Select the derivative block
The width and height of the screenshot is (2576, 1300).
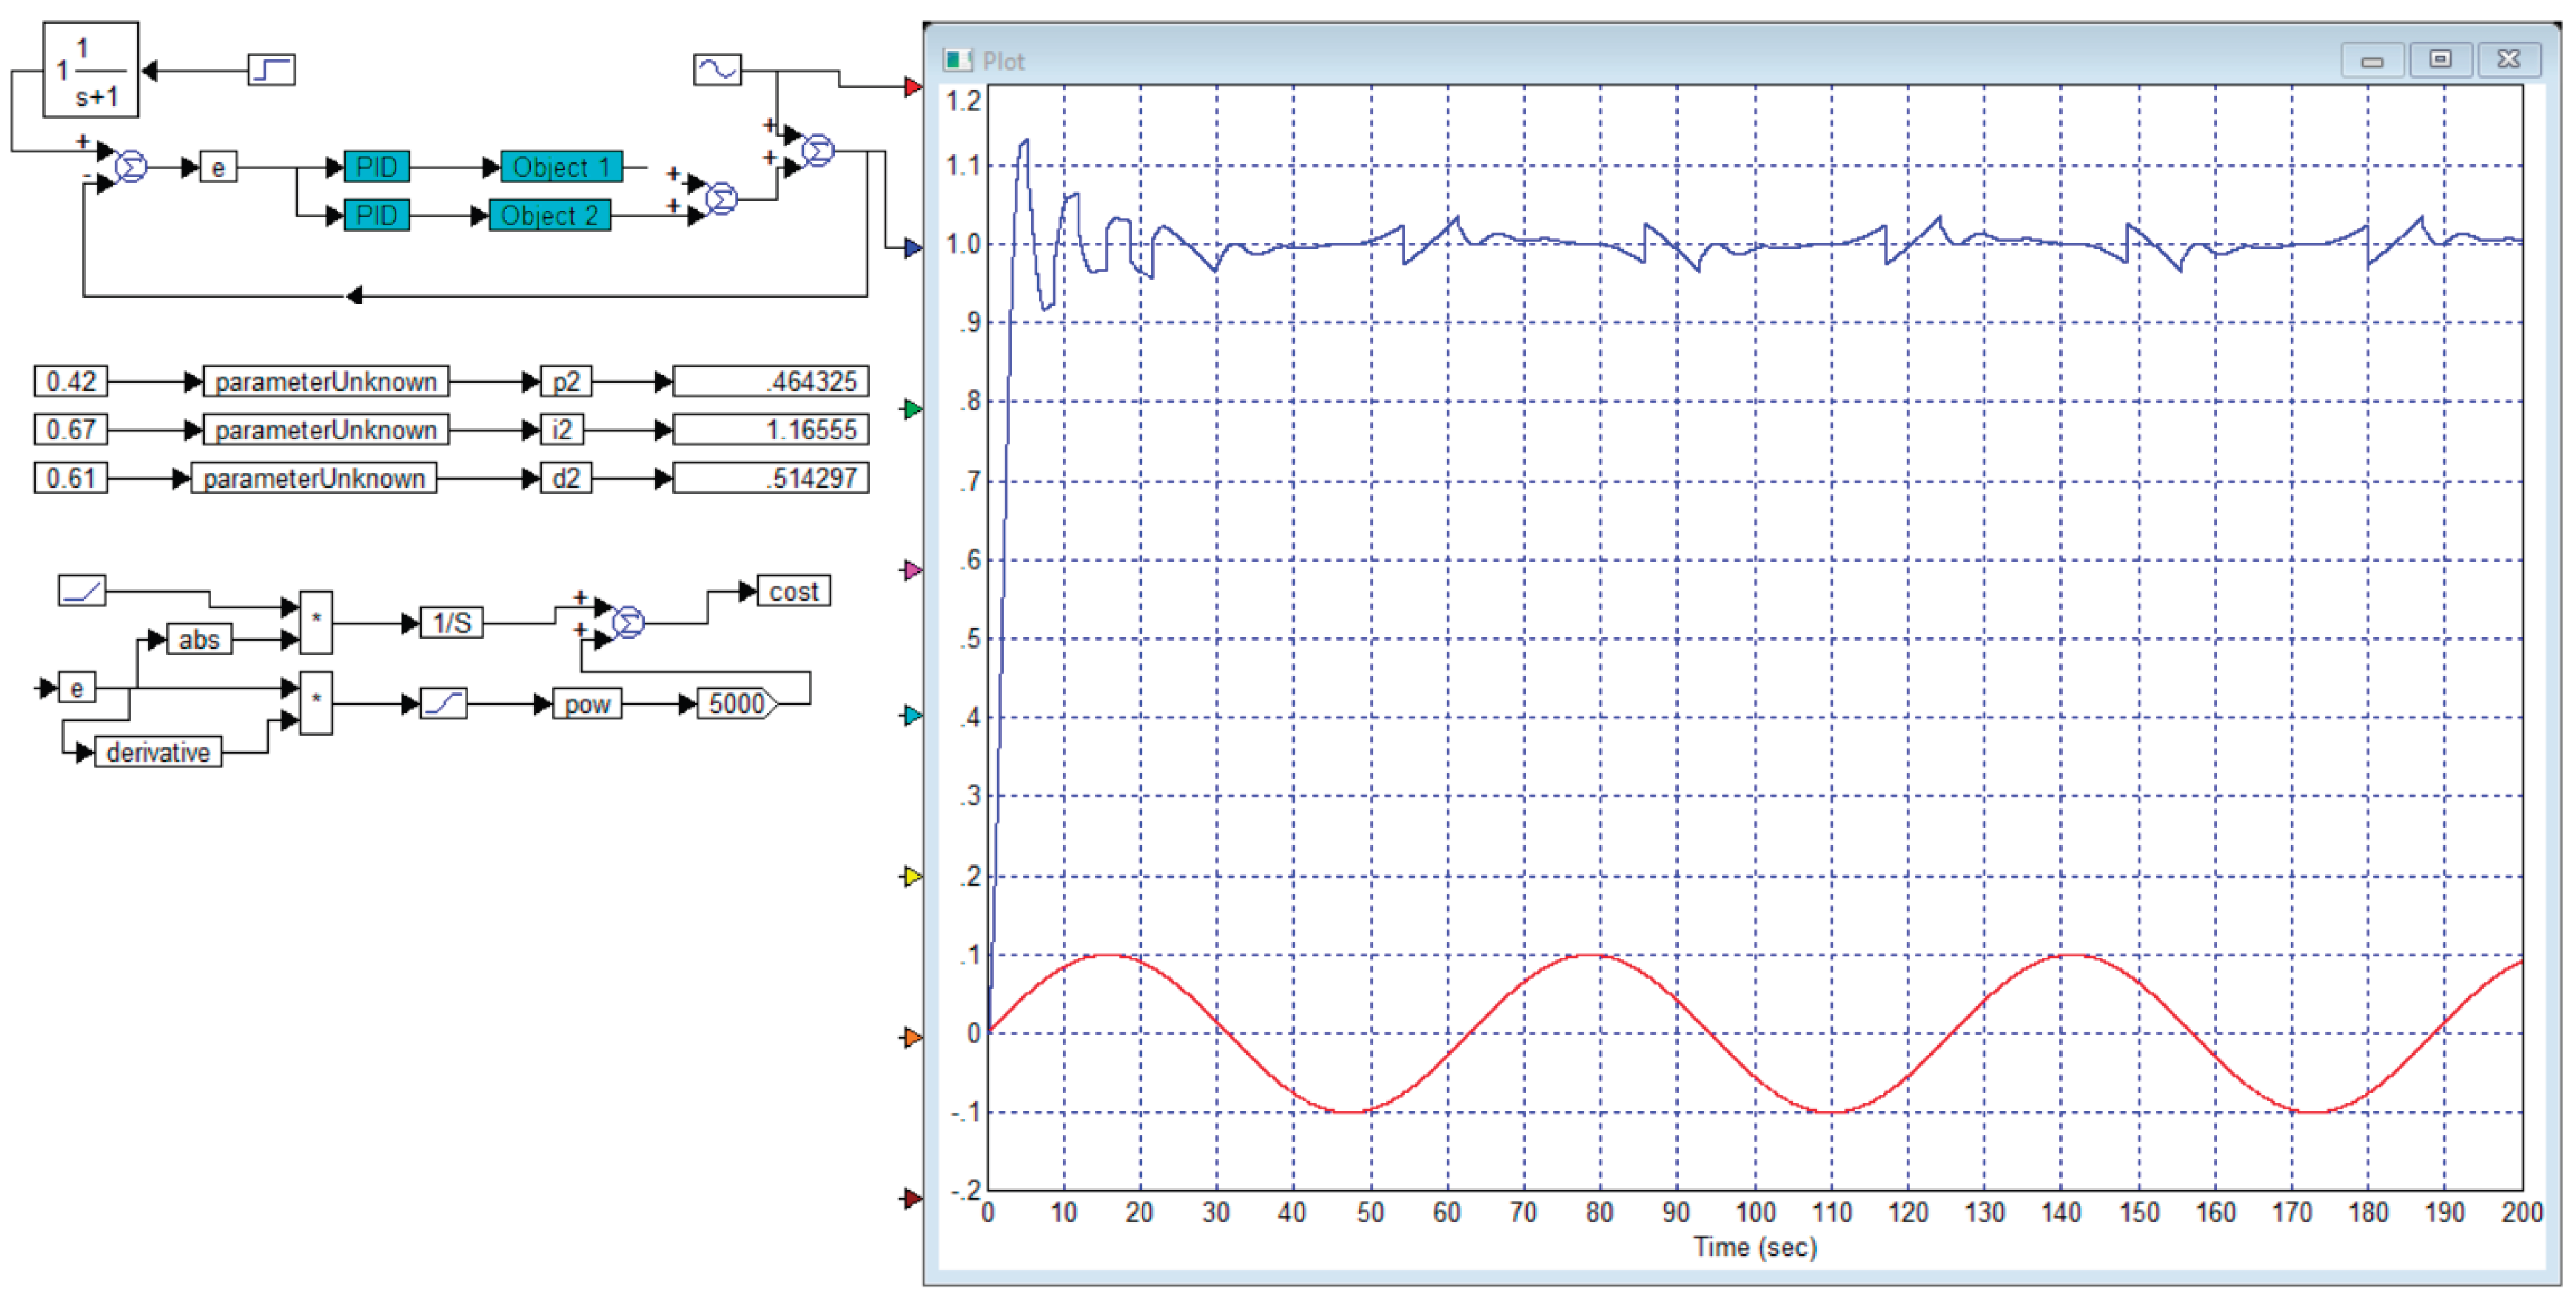tap(158, 752)
